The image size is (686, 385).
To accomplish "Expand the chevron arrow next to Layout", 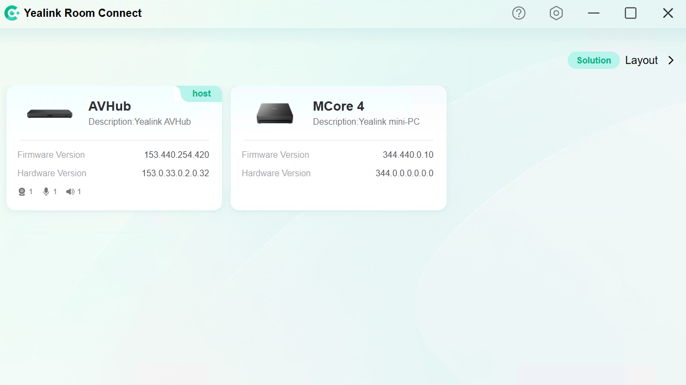I will click(671, 60).
